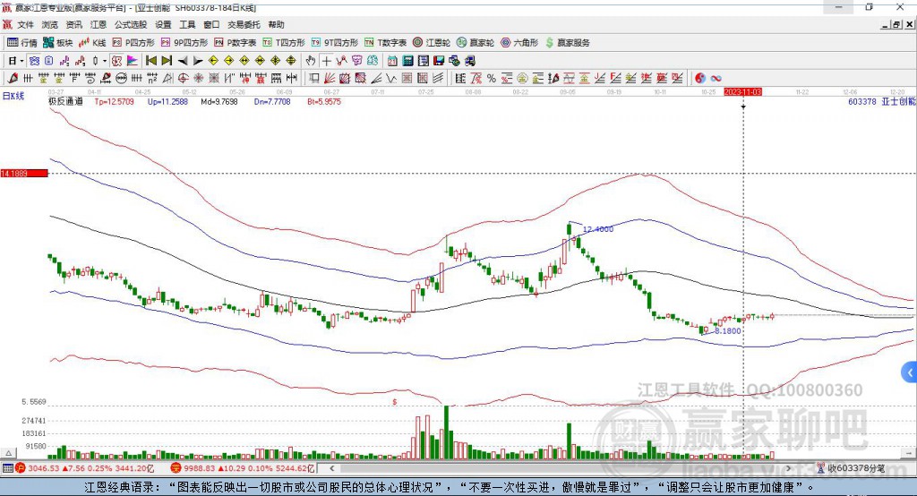This screenshot has height=496, width=917.
Task: Open the 浏览 menu
Action: [x=50, y=24]
